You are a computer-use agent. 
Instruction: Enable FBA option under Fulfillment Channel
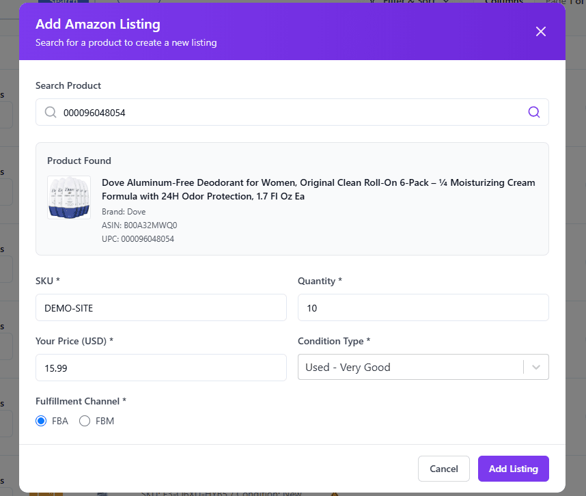tap(41, 421)
